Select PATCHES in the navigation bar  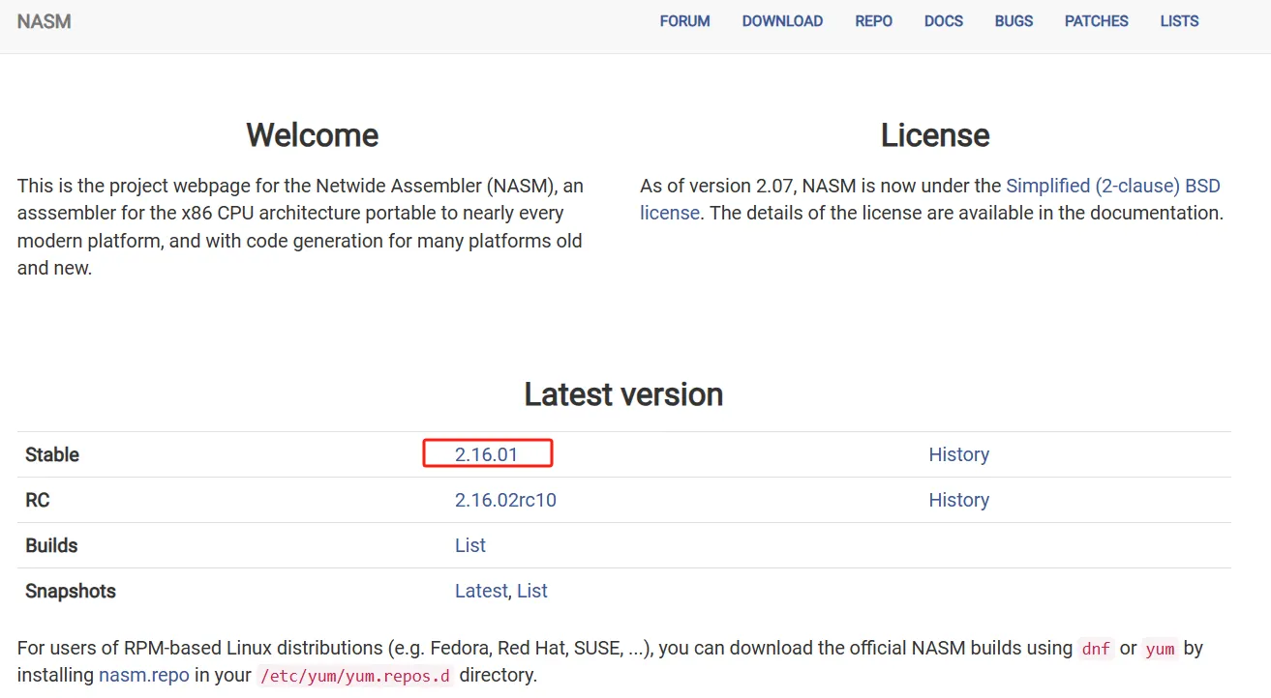pos(1096,21)
